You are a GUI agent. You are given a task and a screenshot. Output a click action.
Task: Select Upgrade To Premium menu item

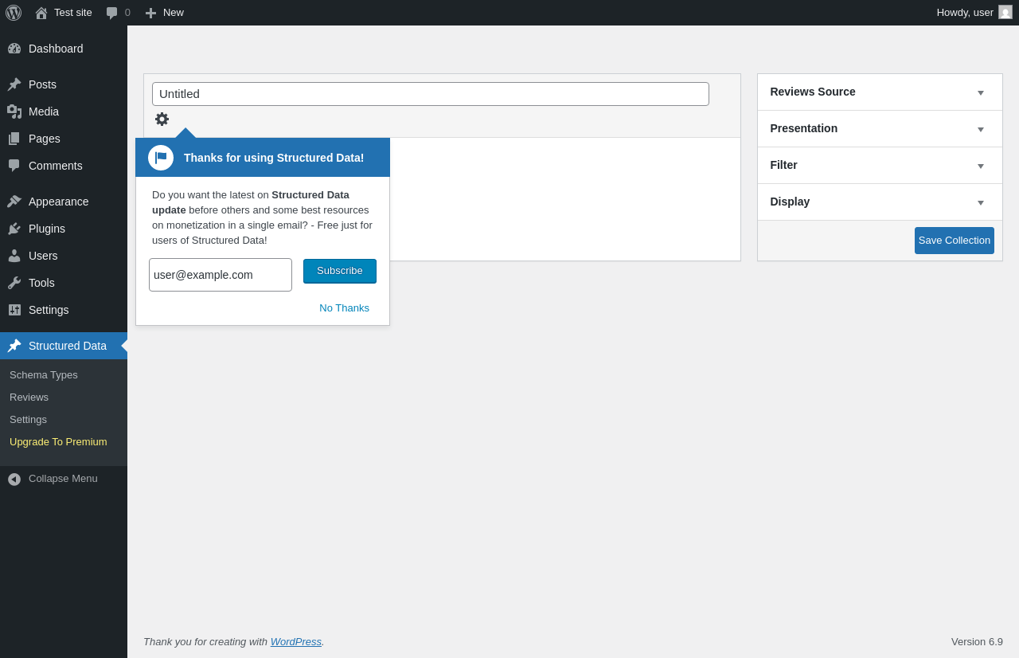coord(58,442)
